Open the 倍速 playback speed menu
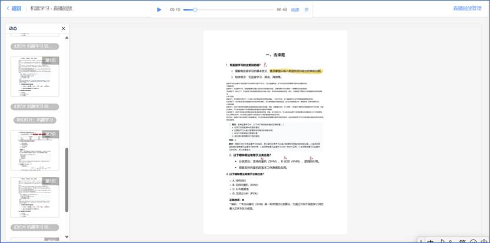The image size is (490, 243). click(295, 10)
